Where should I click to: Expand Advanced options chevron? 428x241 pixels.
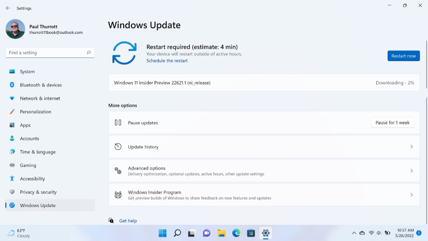pyautogui.click(x=411, y=171)
